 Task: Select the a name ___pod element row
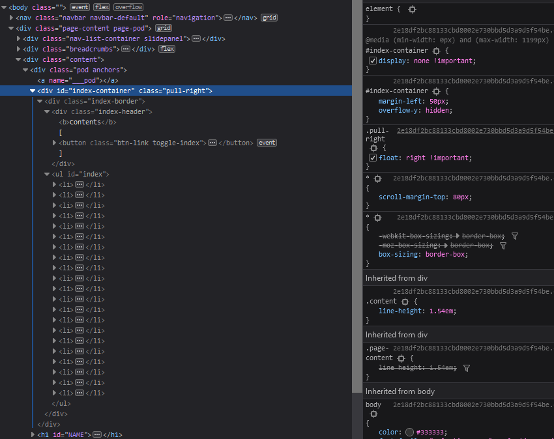pyautogui.click(x=78, y=81)
